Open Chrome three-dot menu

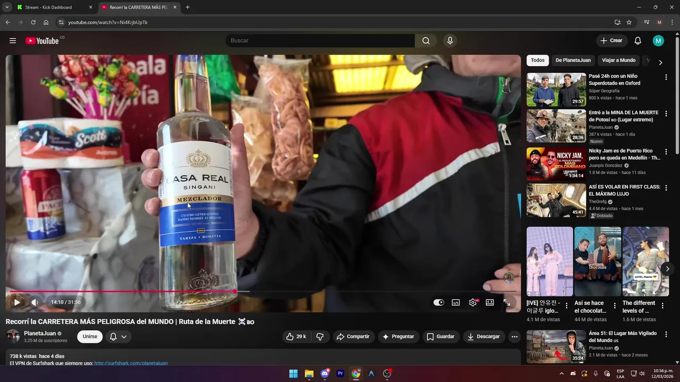pyautogui.click(x=672, y=22)
